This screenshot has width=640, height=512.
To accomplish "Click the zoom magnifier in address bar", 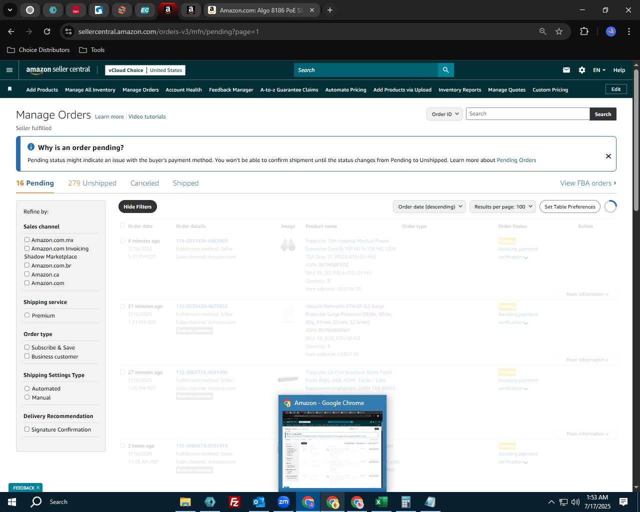I will point(543,31).
